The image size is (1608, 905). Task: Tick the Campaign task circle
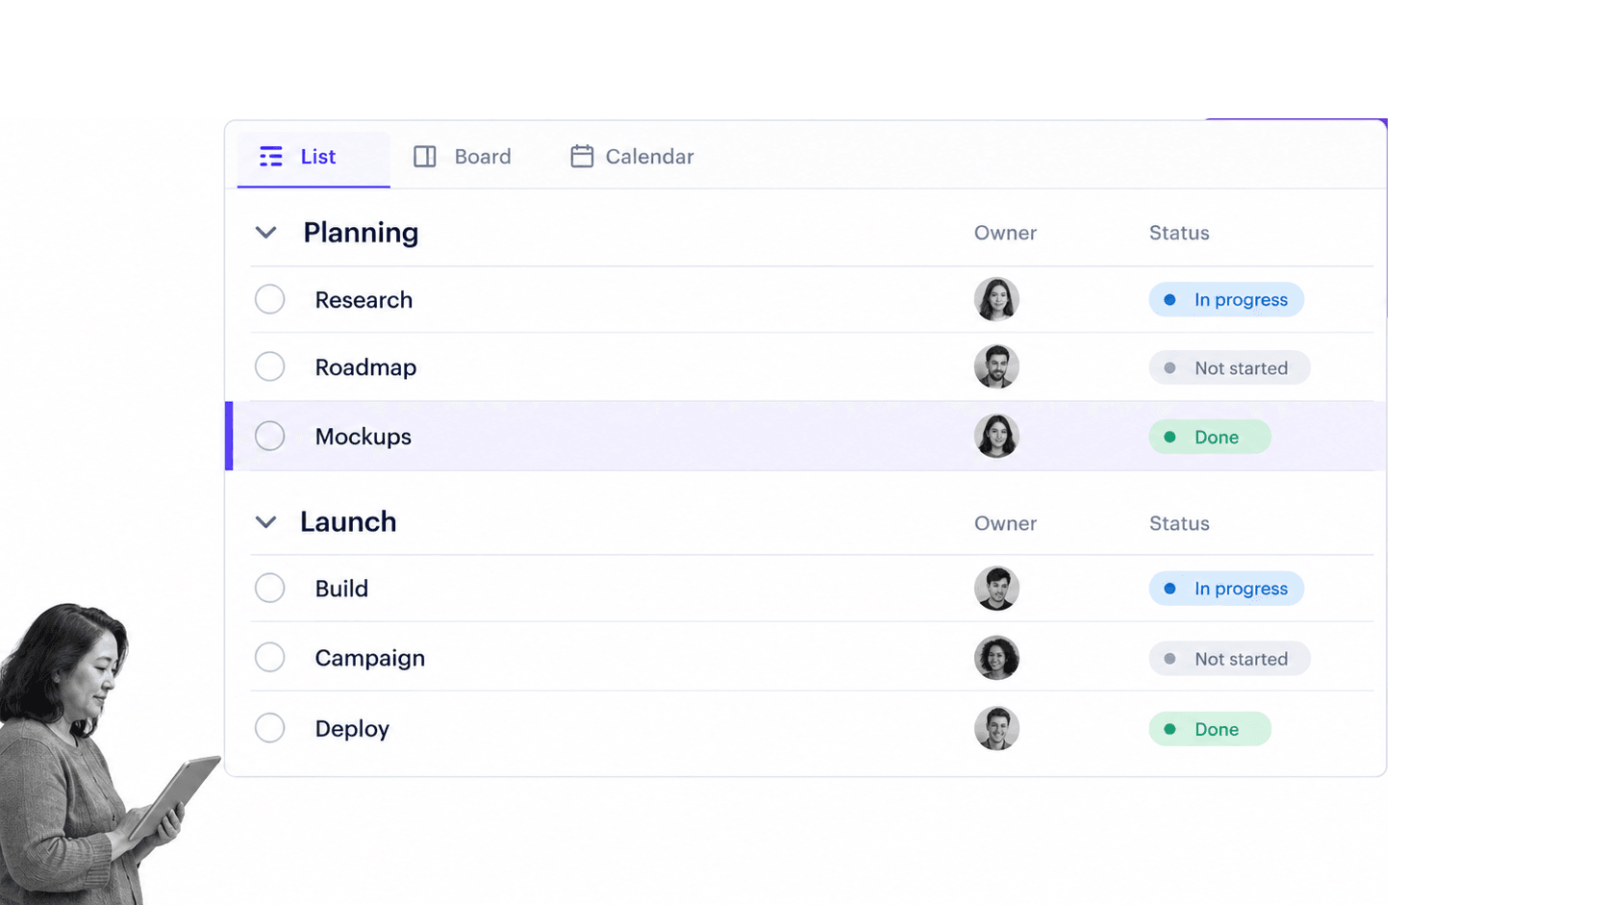(270, 657)
